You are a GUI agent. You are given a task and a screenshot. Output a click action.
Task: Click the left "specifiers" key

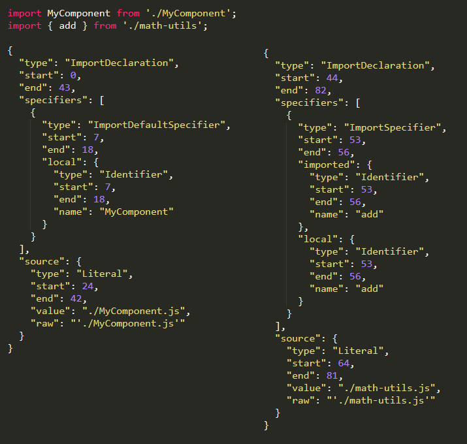(54, 101)
